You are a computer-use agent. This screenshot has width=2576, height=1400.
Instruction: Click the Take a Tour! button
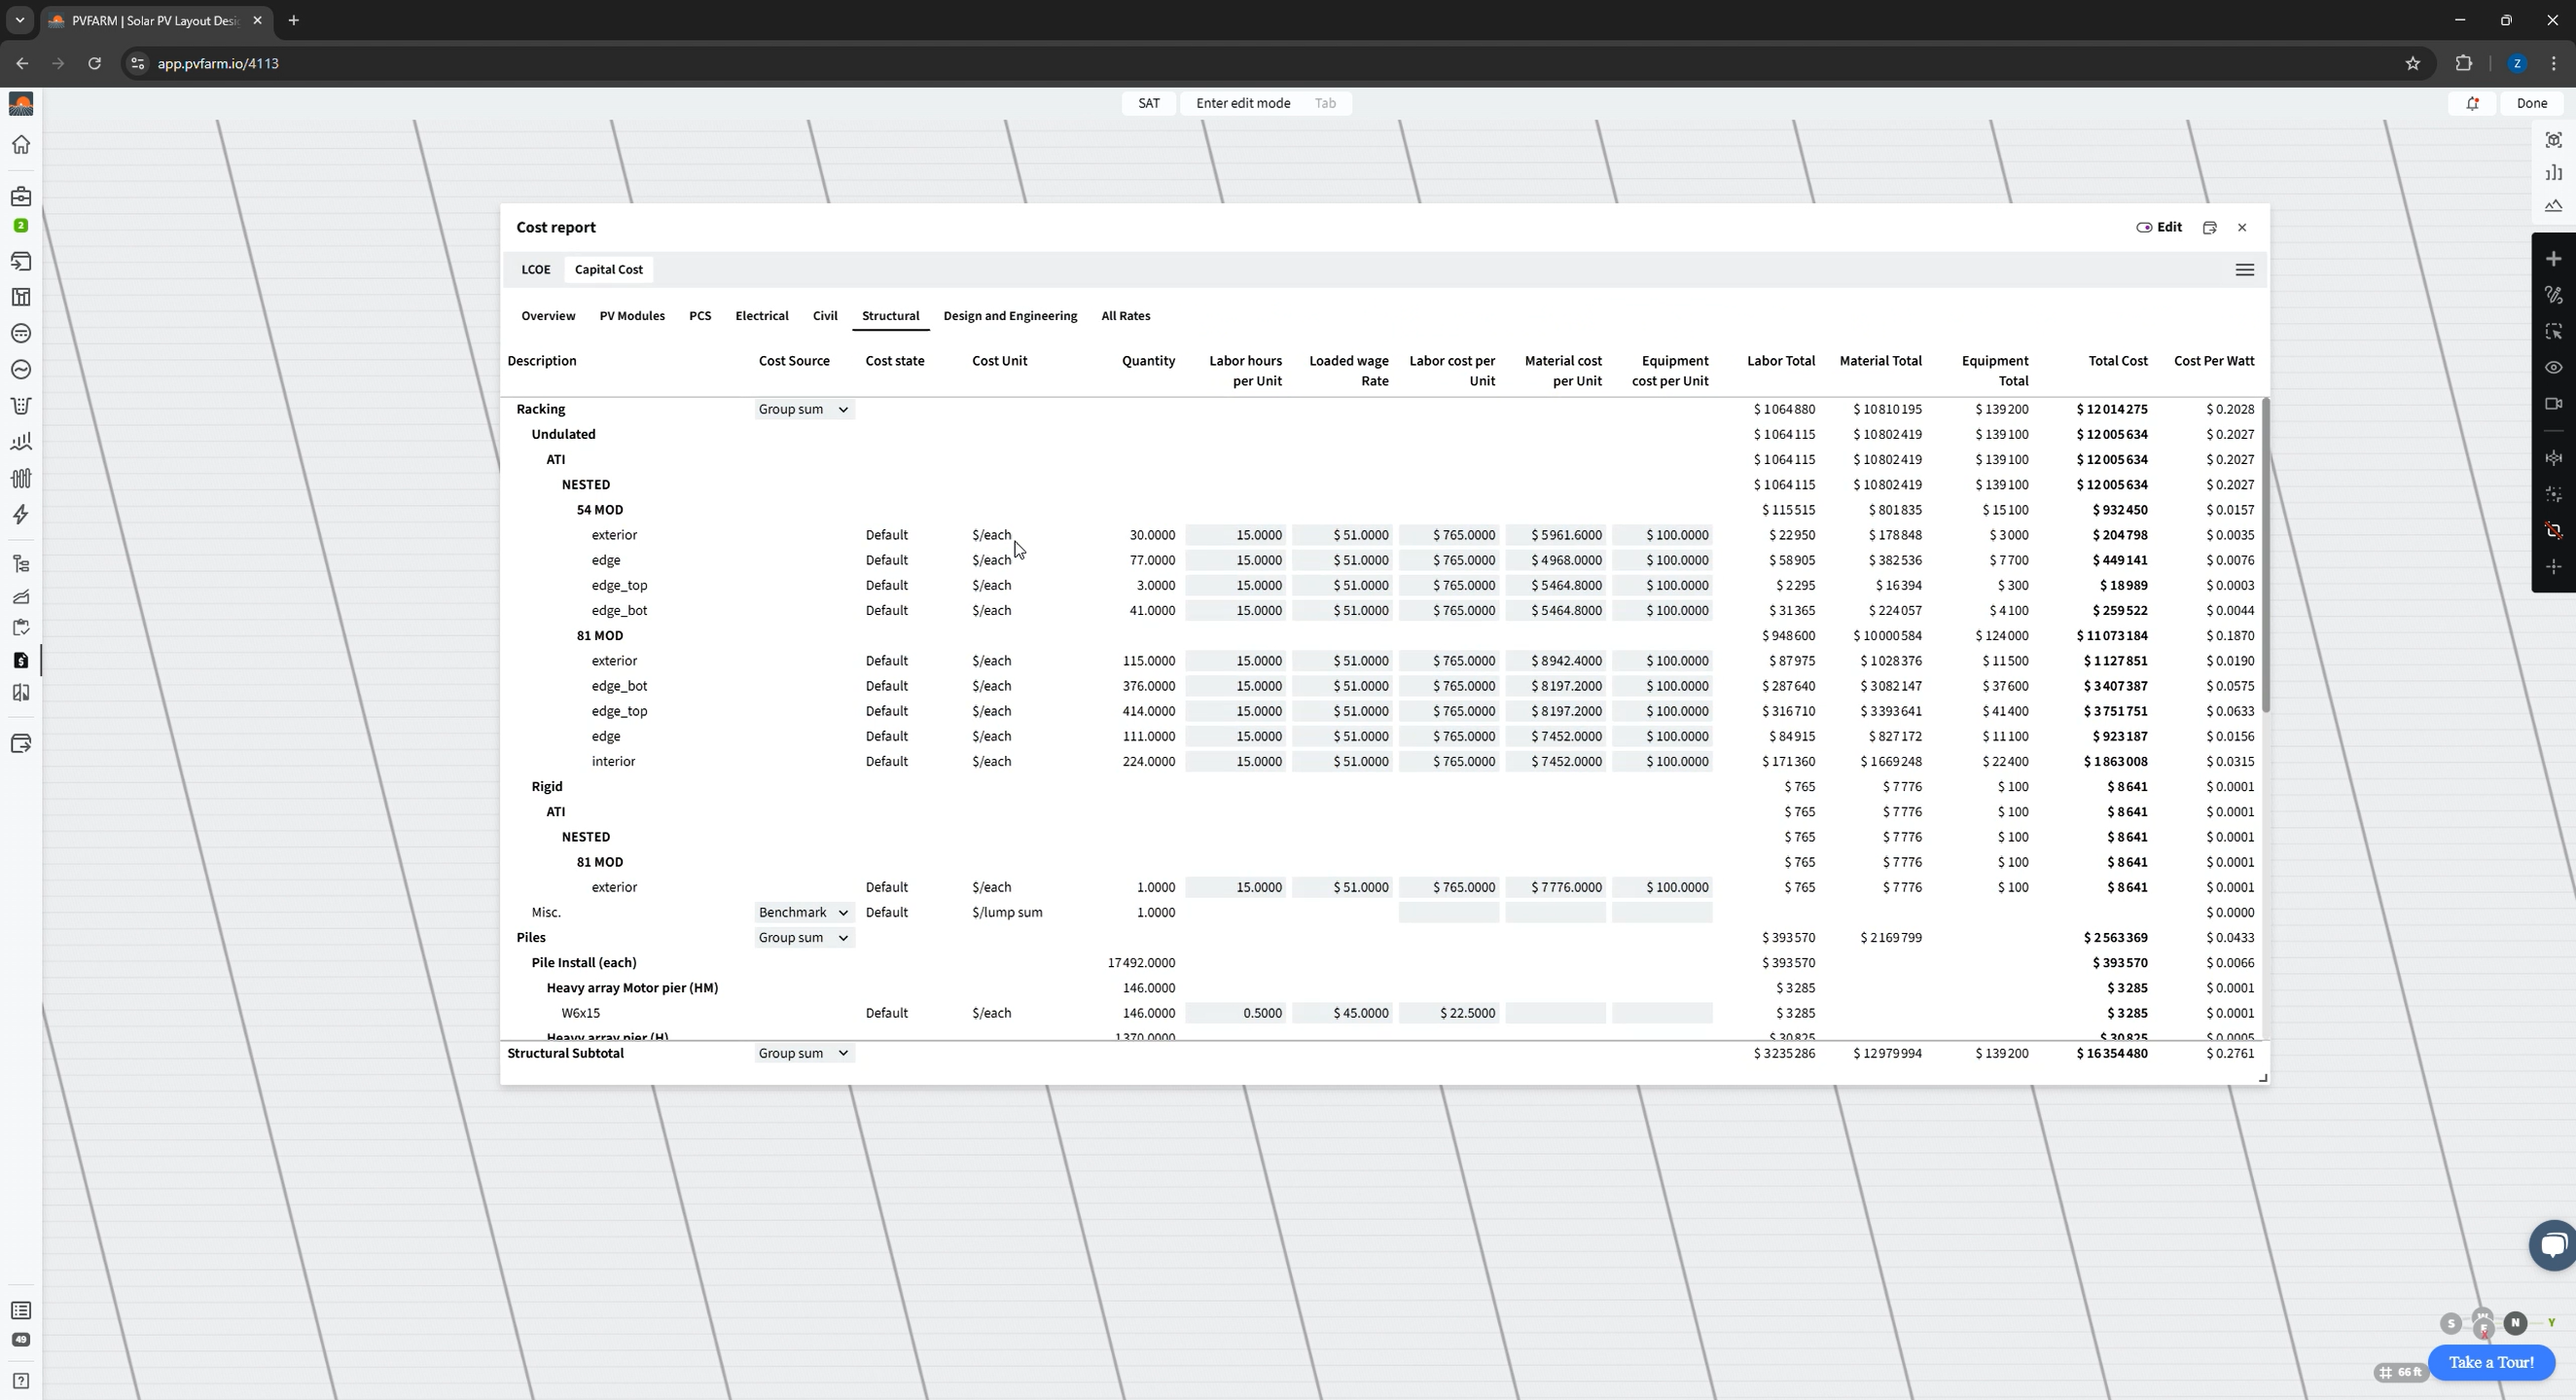2490,1362
